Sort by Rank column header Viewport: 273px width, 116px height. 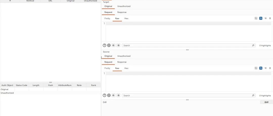[x=94, y=85]
